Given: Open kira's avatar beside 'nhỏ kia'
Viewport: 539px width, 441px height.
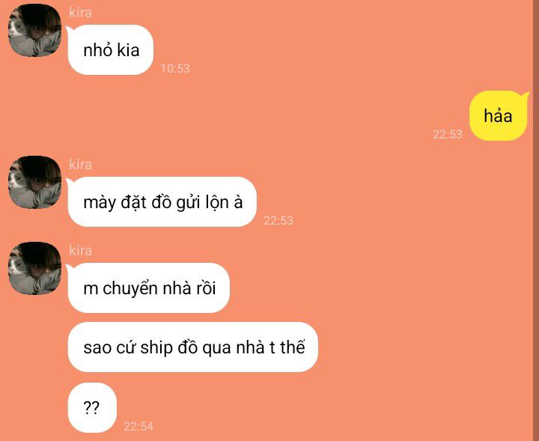Looking at the screenshot, I should [34, 31].
